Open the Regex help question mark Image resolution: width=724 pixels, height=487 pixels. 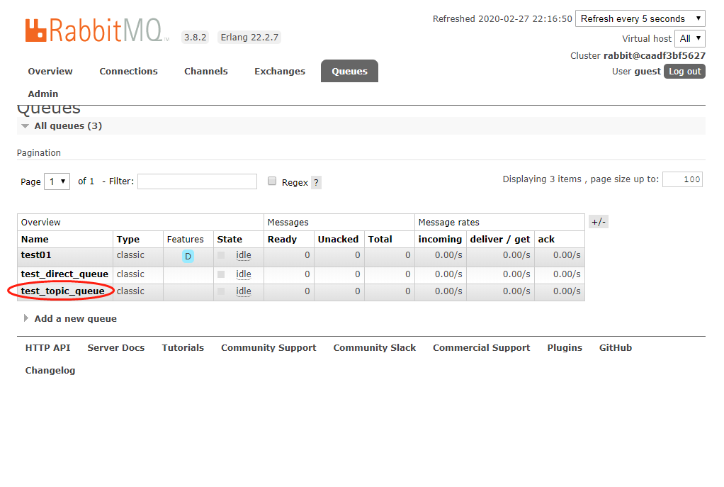tap(316, 182)
